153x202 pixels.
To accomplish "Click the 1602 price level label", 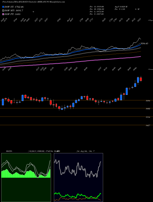I will pos(148,109).
